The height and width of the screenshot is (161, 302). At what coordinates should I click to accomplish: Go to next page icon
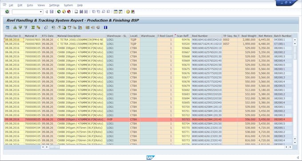103,12
